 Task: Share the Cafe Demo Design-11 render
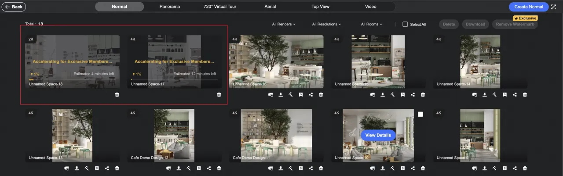pos(311,168)
